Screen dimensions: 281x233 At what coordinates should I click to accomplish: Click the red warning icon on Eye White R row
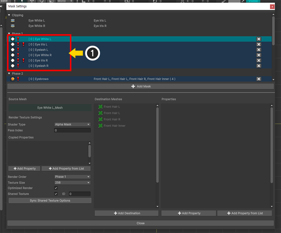click(18, 55)
